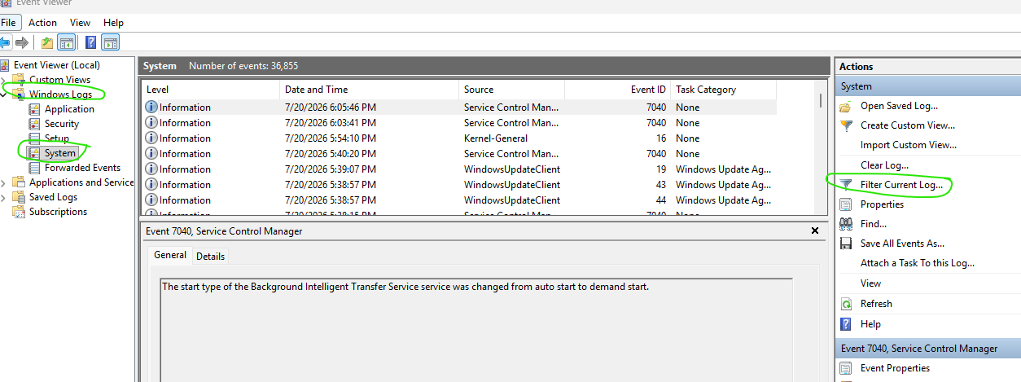This screenshot has height=382, width=1021.
Task: Switch to the General tab
Action: coord(170,255)
